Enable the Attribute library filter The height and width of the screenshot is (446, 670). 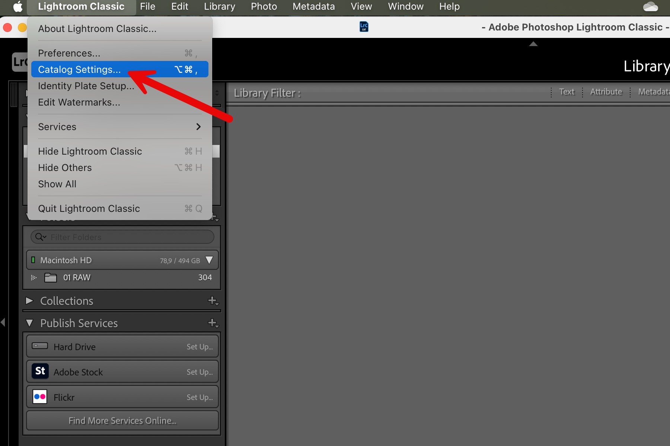tap(606, 92)
